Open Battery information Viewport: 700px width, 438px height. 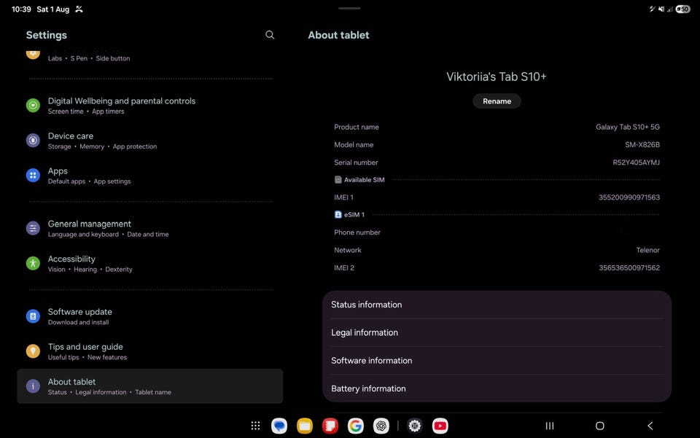[x=497, y=388]
